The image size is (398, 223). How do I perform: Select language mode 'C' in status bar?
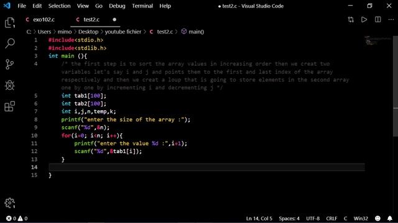click(346, 218)
